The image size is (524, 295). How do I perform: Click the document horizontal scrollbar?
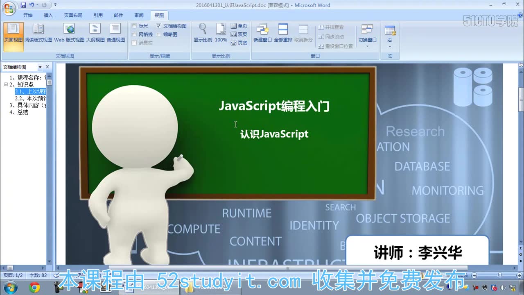(x=287, y=269)
